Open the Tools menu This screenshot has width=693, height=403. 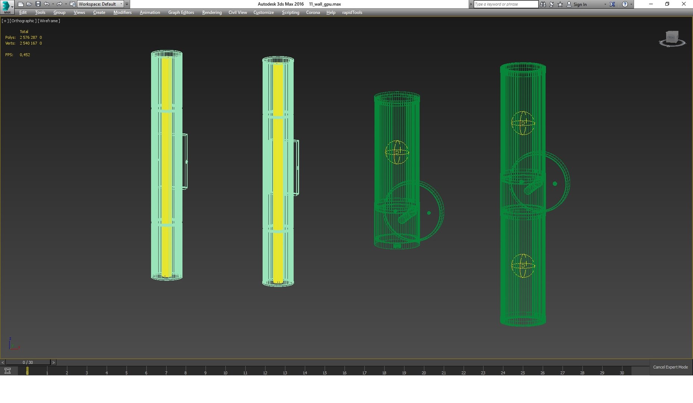(40, 12)
